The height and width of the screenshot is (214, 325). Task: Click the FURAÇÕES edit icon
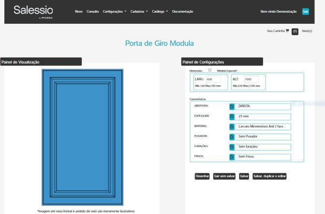tap(232, 147)
